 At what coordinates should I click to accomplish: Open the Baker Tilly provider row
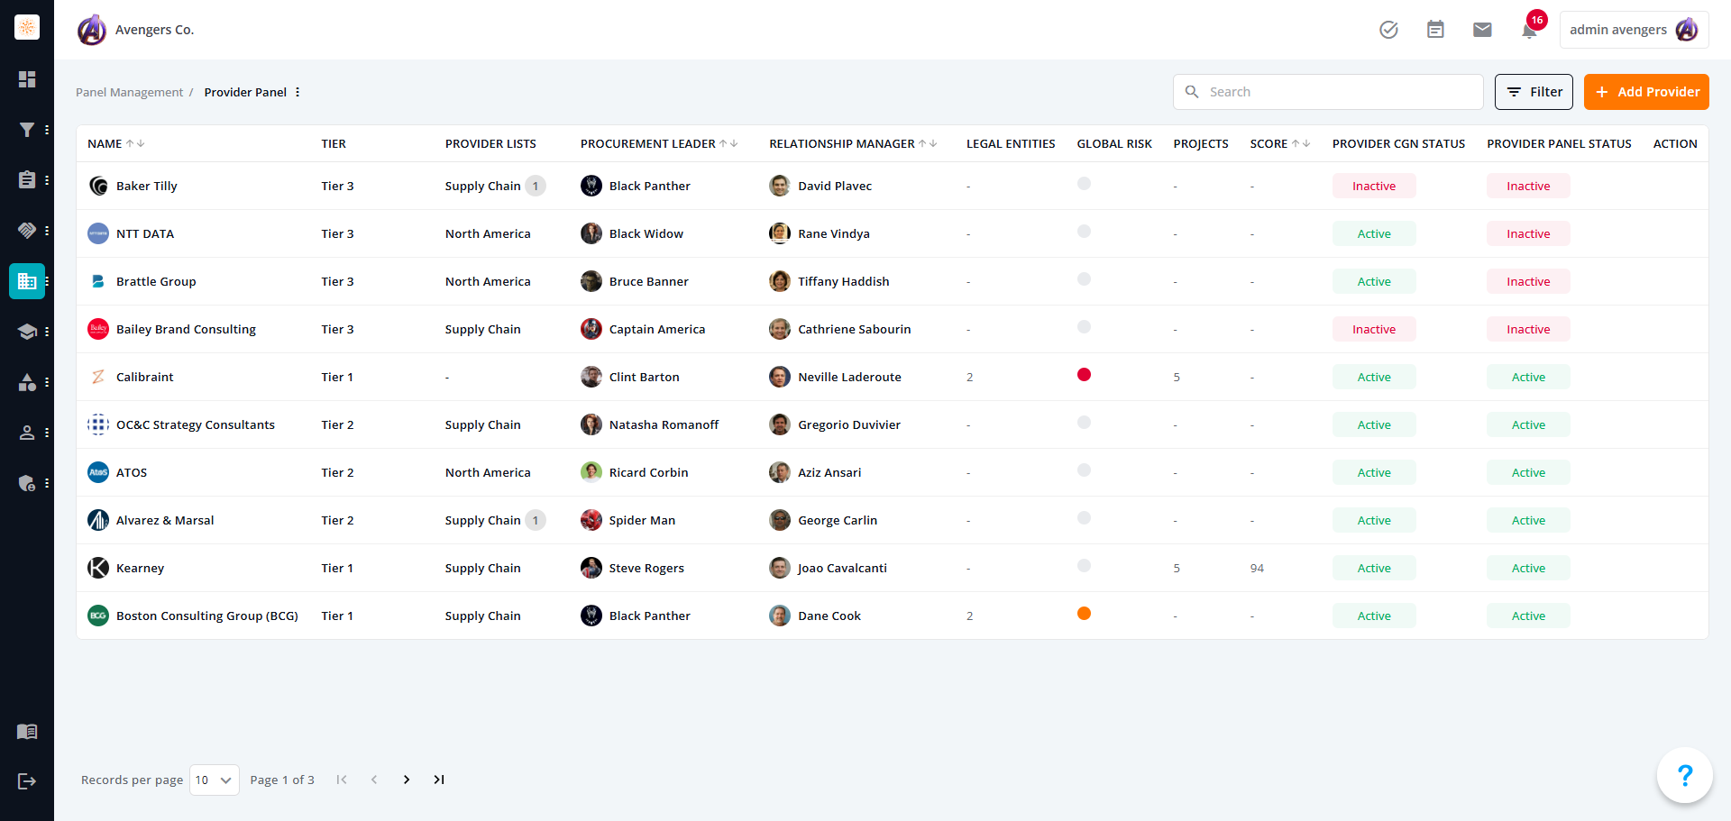pos(893,186)
